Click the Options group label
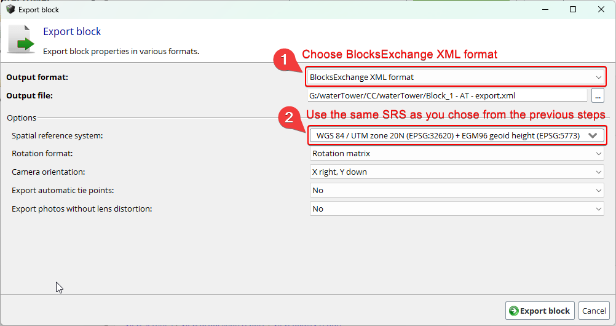This screenshot has width=616, height=326. (22, 117)
